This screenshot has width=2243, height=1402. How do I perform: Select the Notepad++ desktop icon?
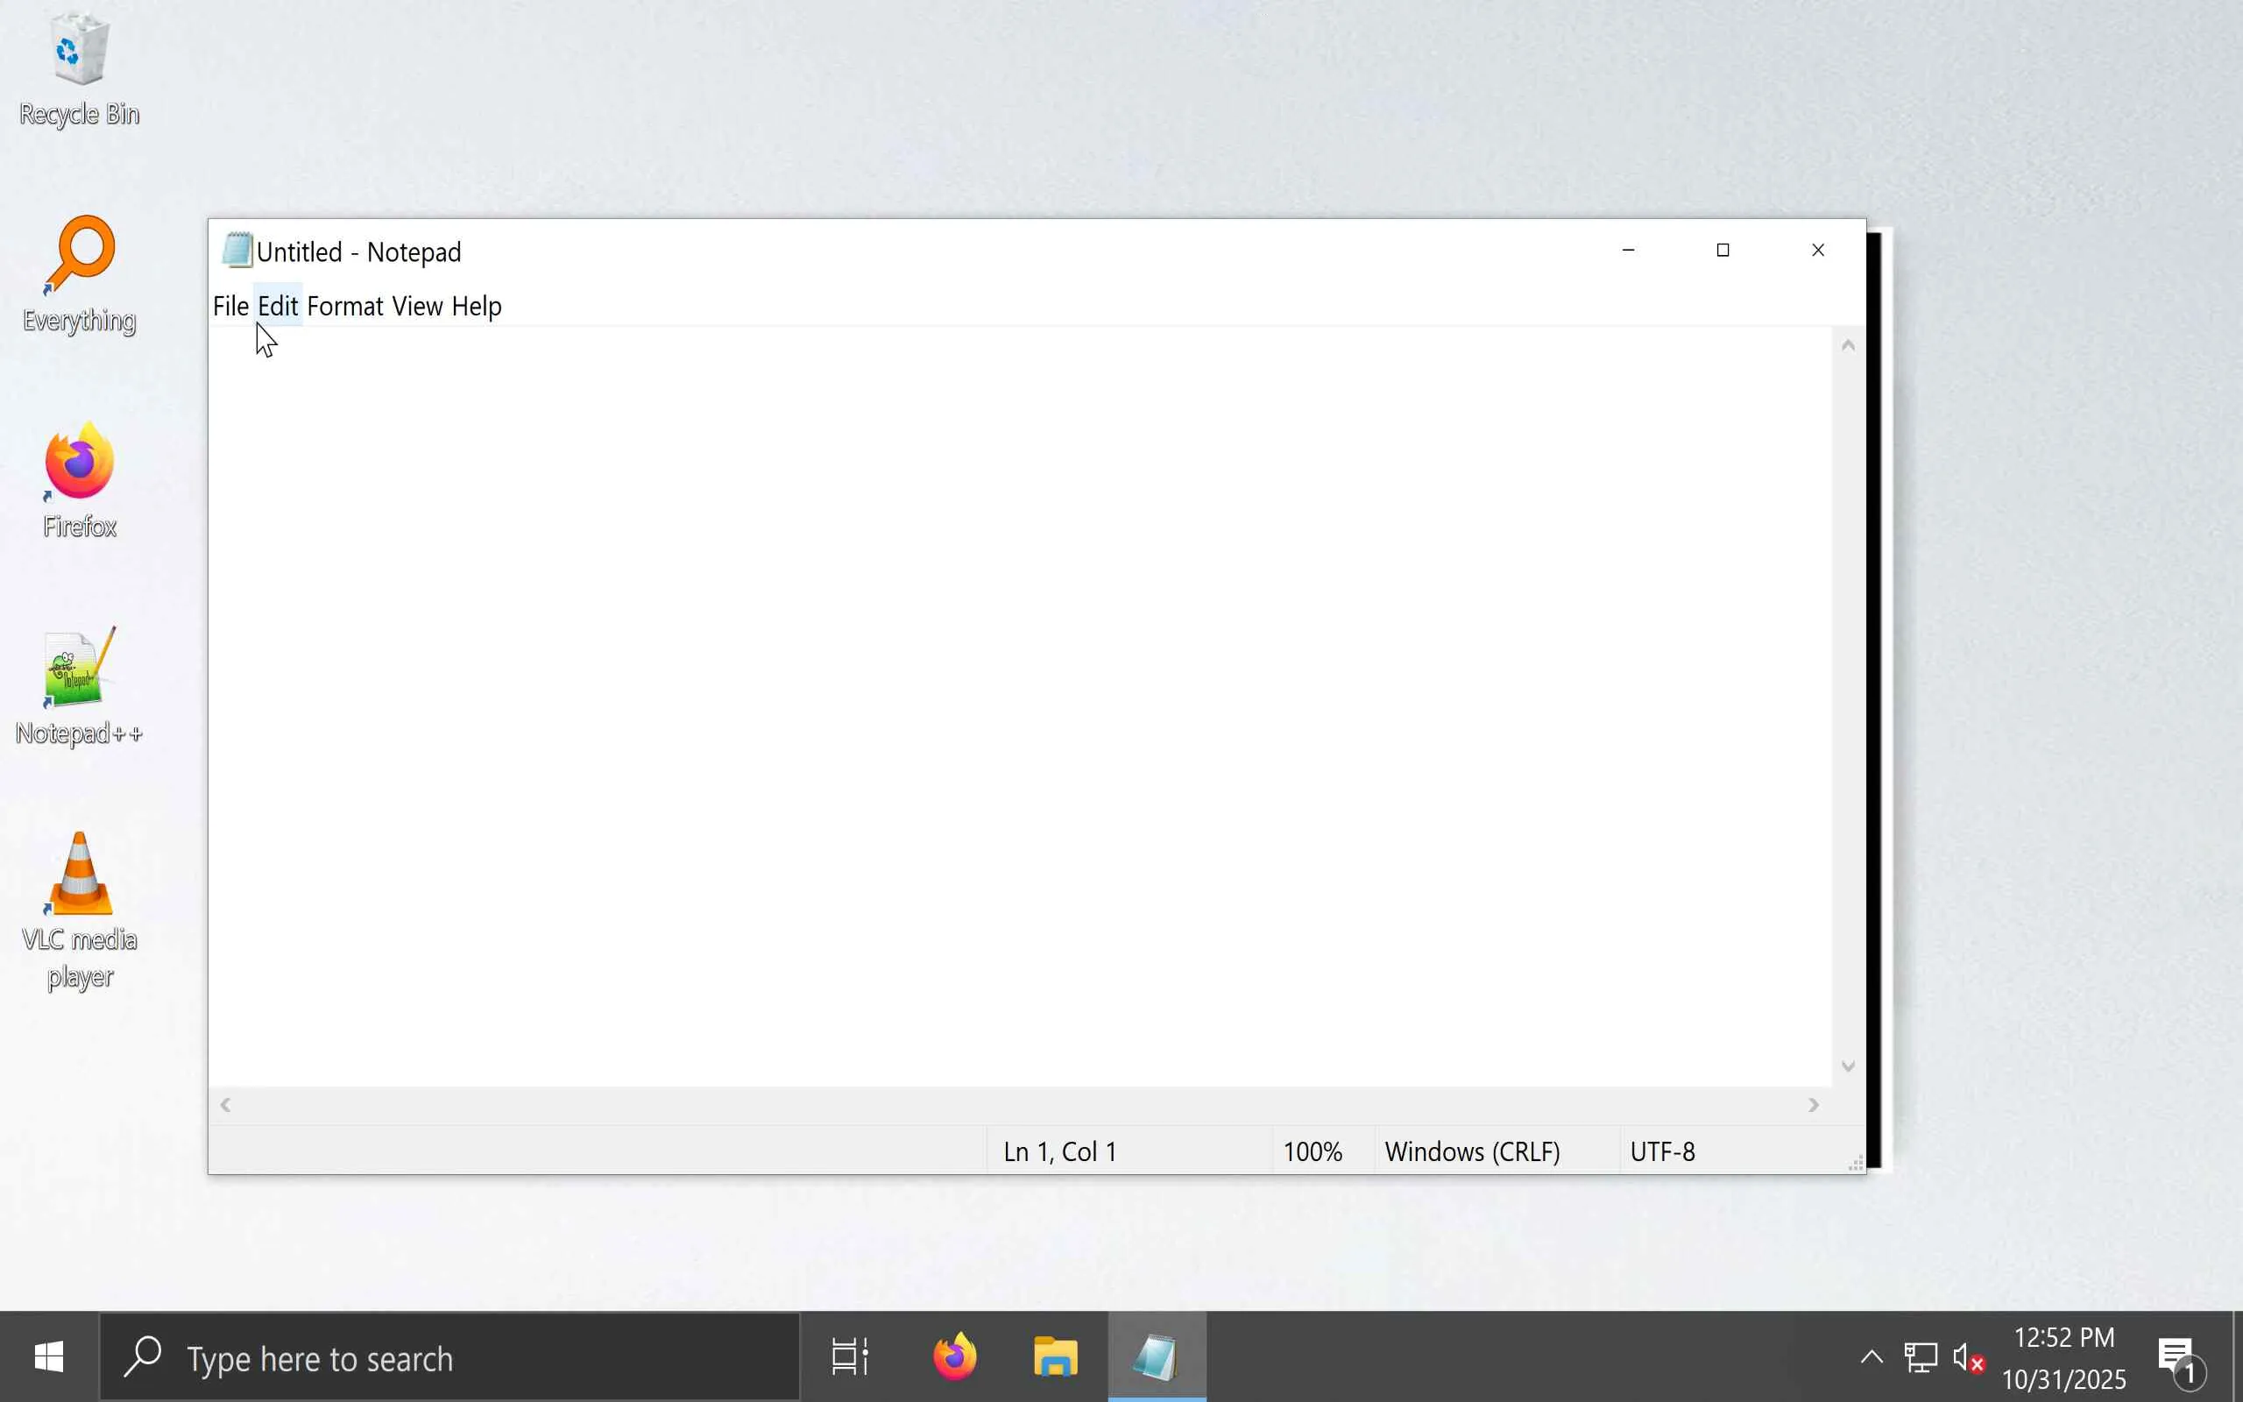pos(79,686)
